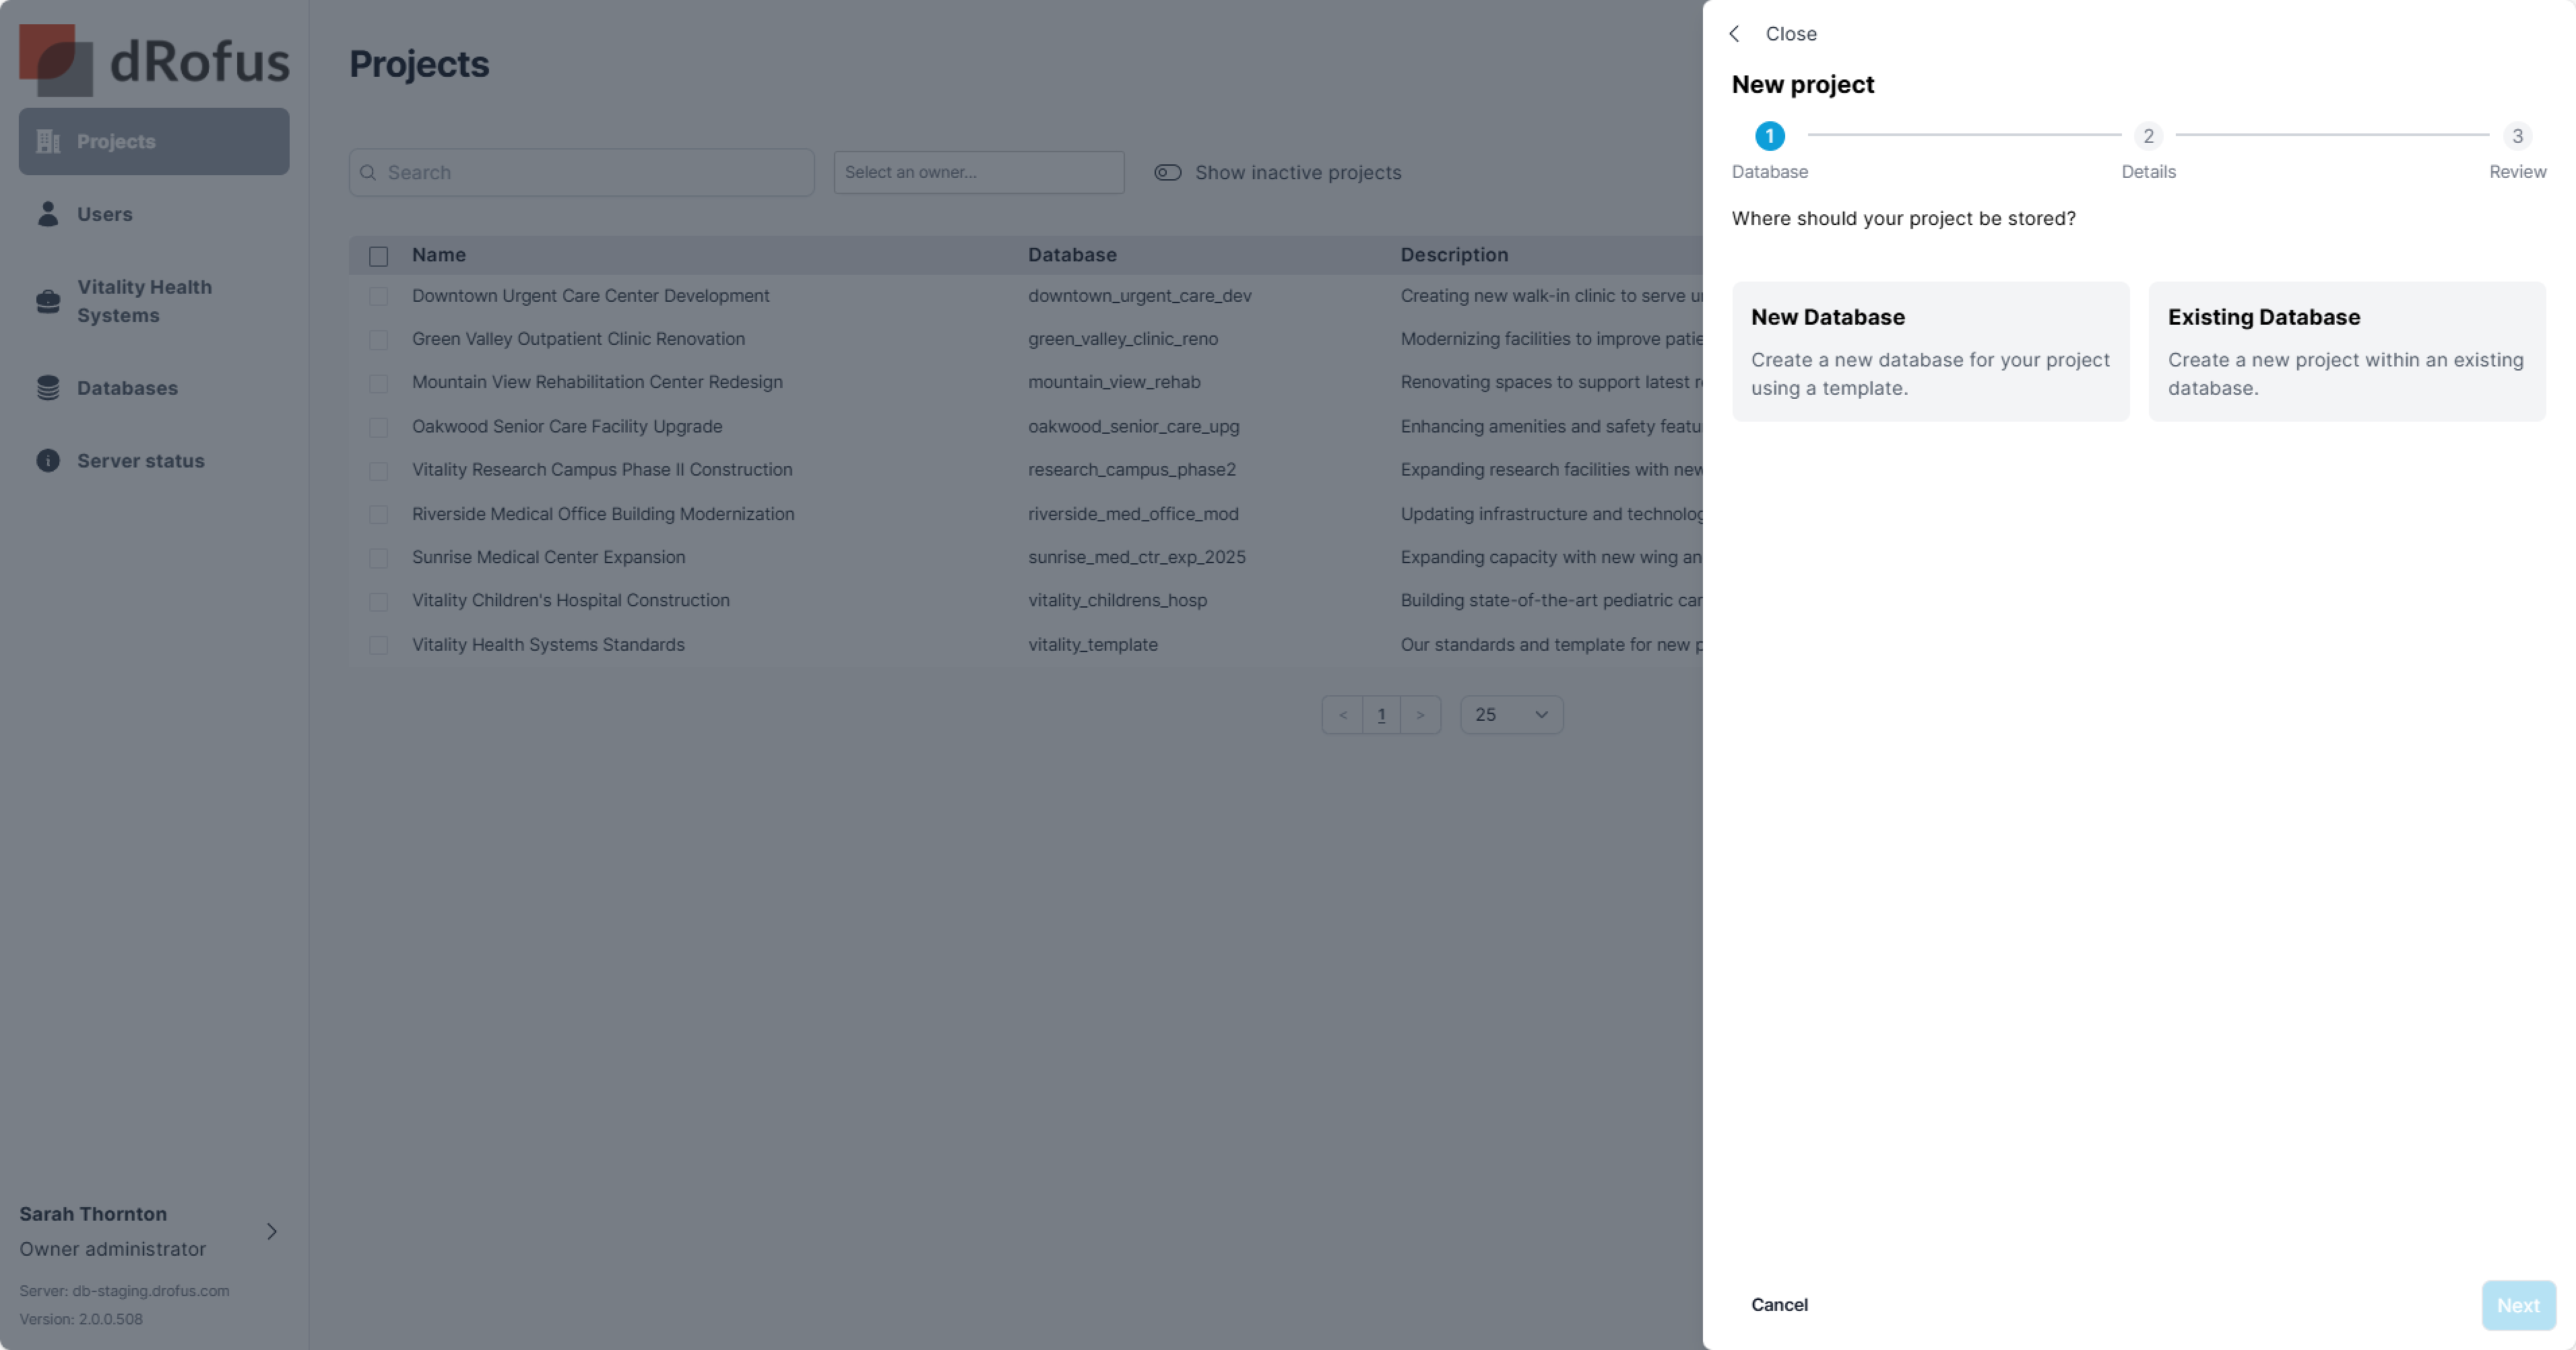
Task: Click 'vitality_childrens_hosp' database cell
Action: (x=1117, y=600)
